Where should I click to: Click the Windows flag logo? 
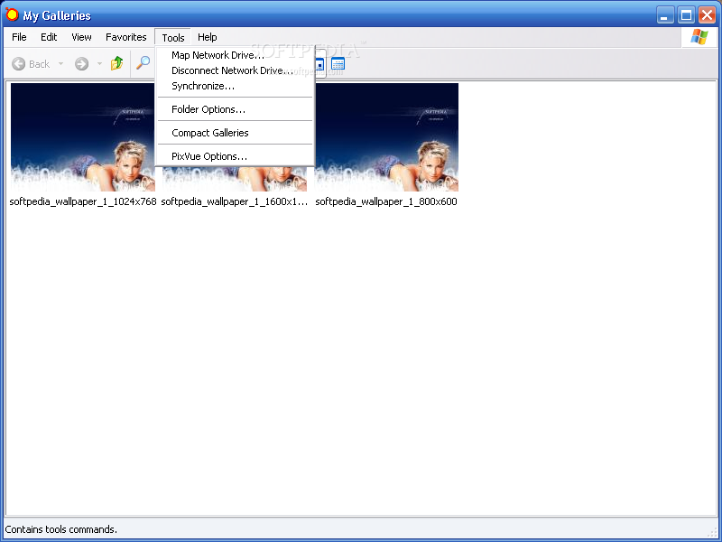coord(699,37)
